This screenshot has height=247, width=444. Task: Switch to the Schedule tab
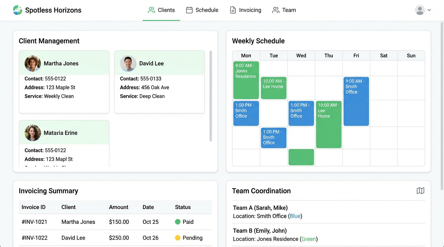coord(207,10)
